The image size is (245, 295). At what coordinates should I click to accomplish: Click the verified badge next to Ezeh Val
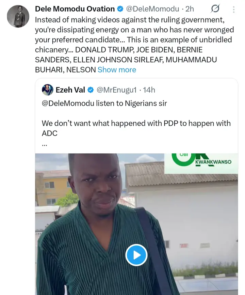point(91,90)
